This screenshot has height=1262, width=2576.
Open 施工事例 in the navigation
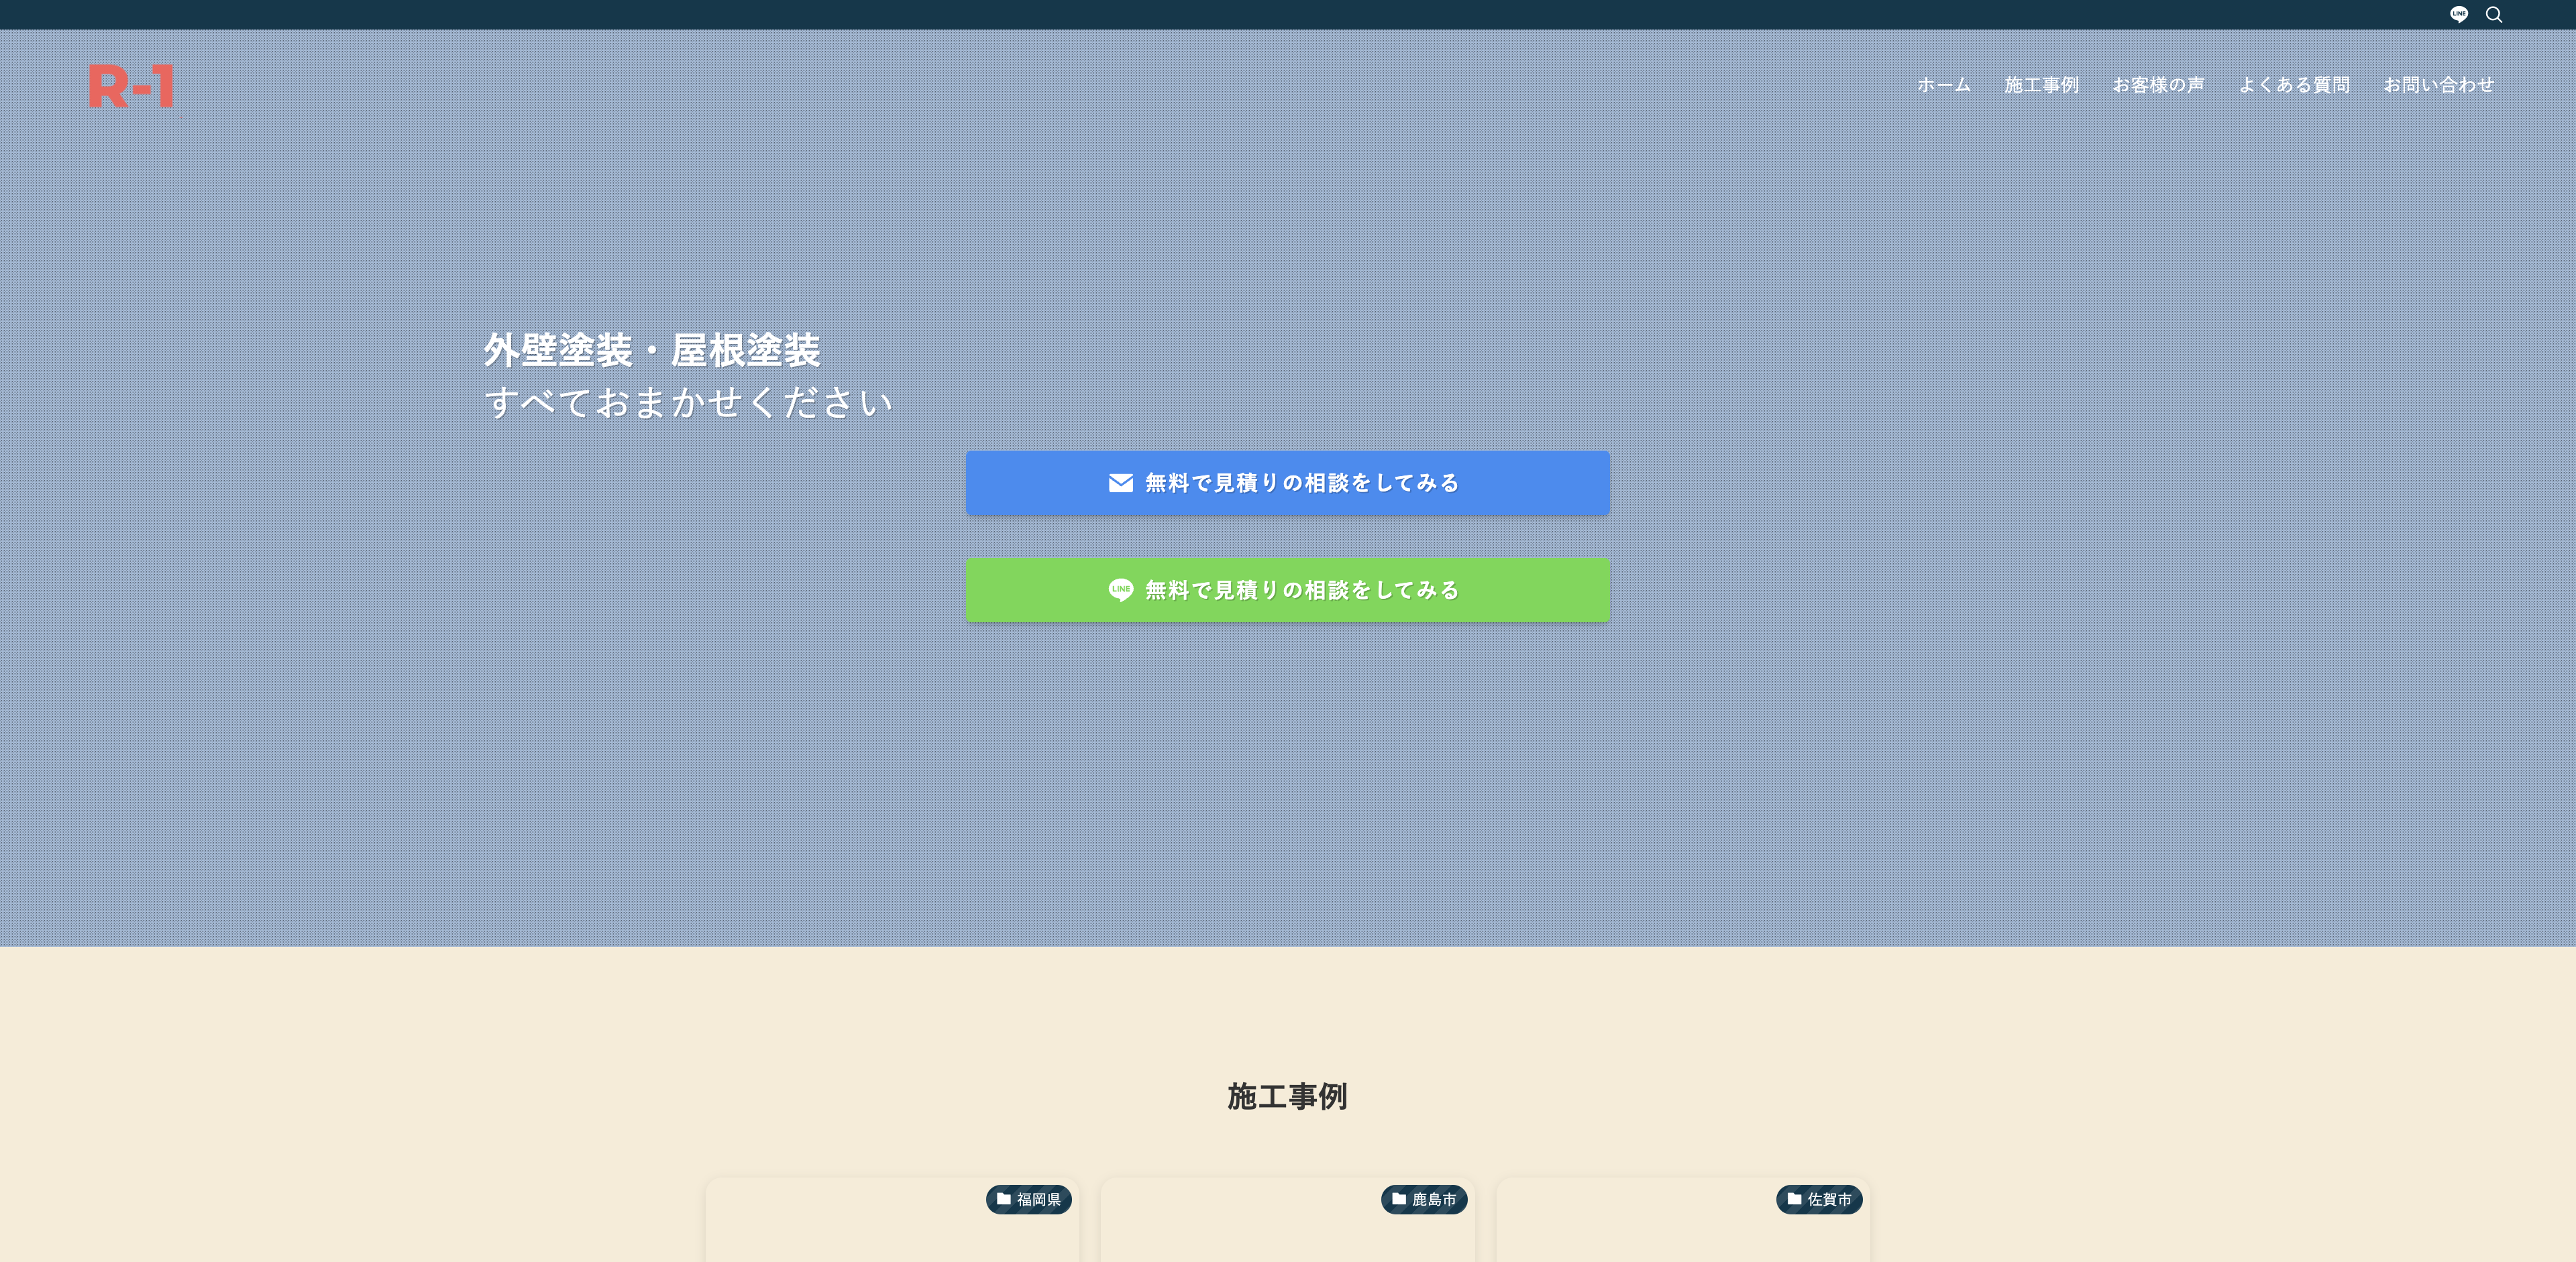click(x=2041, y=85)
